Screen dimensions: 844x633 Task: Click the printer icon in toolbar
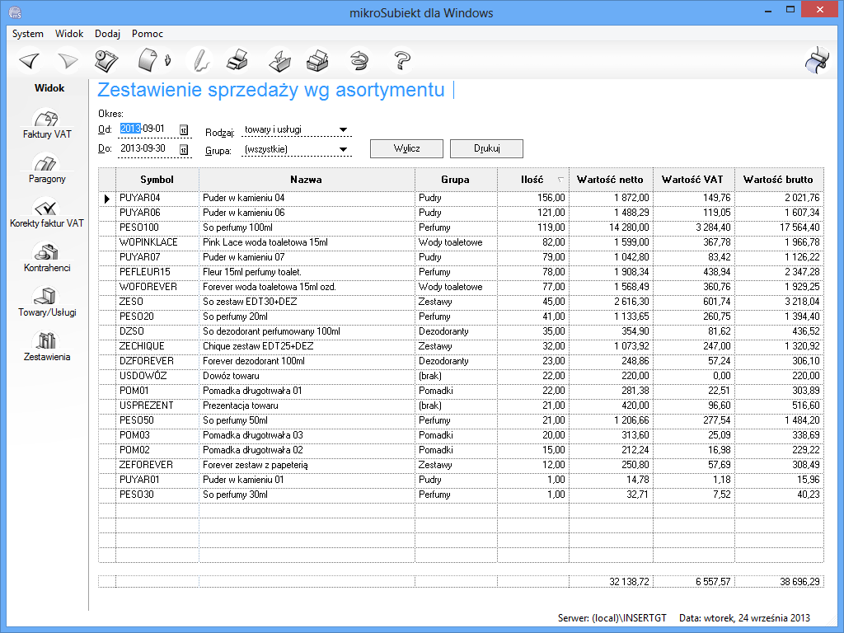tap(237, 60)
